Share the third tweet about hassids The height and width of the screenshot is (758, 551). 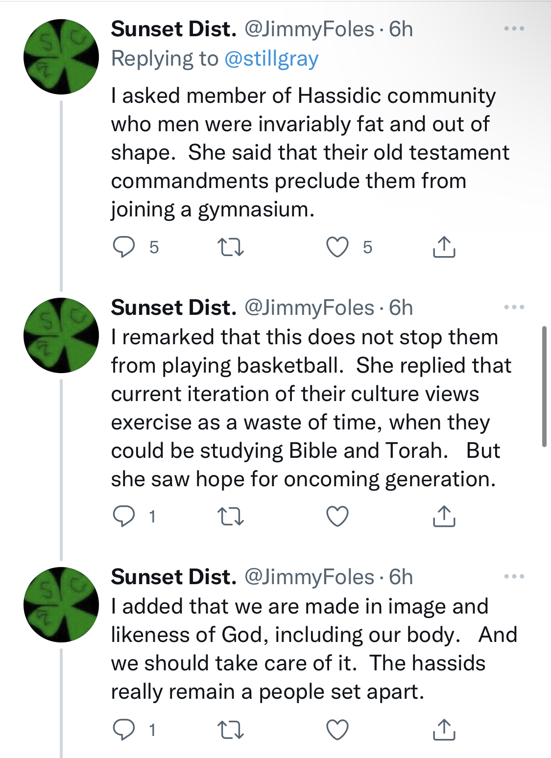(444, 730)
